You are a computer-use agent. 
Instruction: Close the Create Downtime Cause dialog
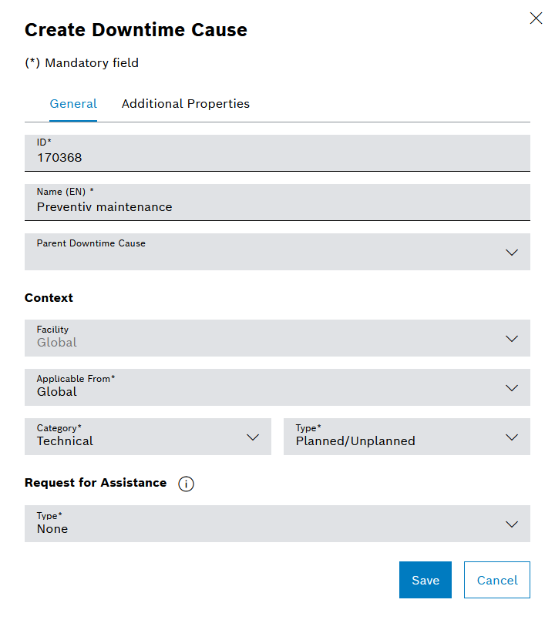point(536,18)
